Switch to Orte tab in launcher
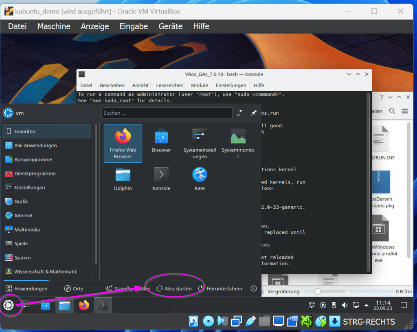Viewport: 417px width, 332px height. coord(74,288)
